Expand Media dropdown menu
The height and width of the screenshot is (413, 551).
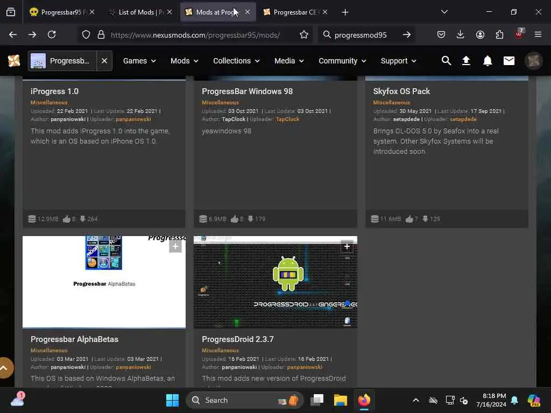[x=289, y=61]
